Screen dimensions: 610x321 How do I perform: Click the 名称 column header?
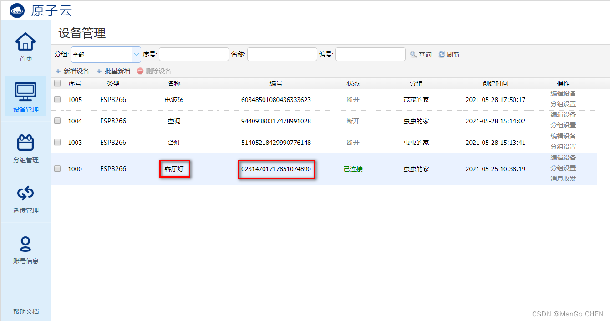tap(174, 83)
